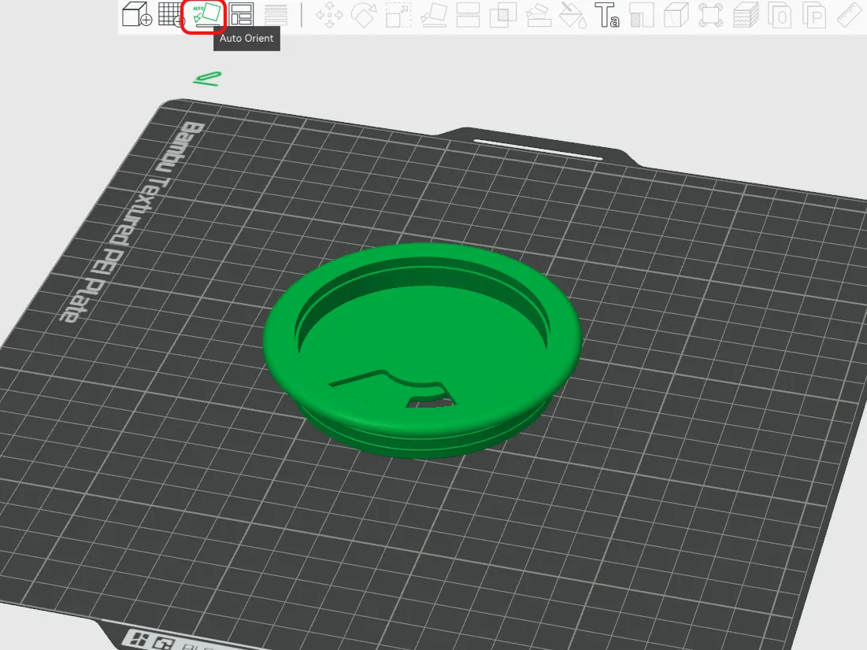Select the Cut tool icon
The image size is (867, 650).
(468, 15)
